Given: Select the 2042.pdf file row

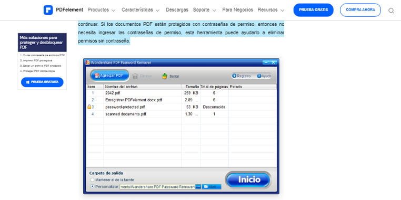Looking at the screenshot, I should [182, 93].
